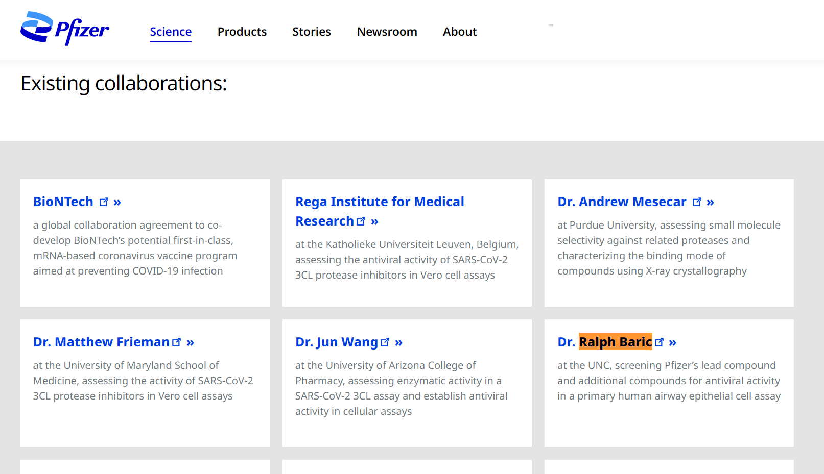Follow the Rega Institute for Medical Research link
Screen dimensions: 824x474
[380, 202]
